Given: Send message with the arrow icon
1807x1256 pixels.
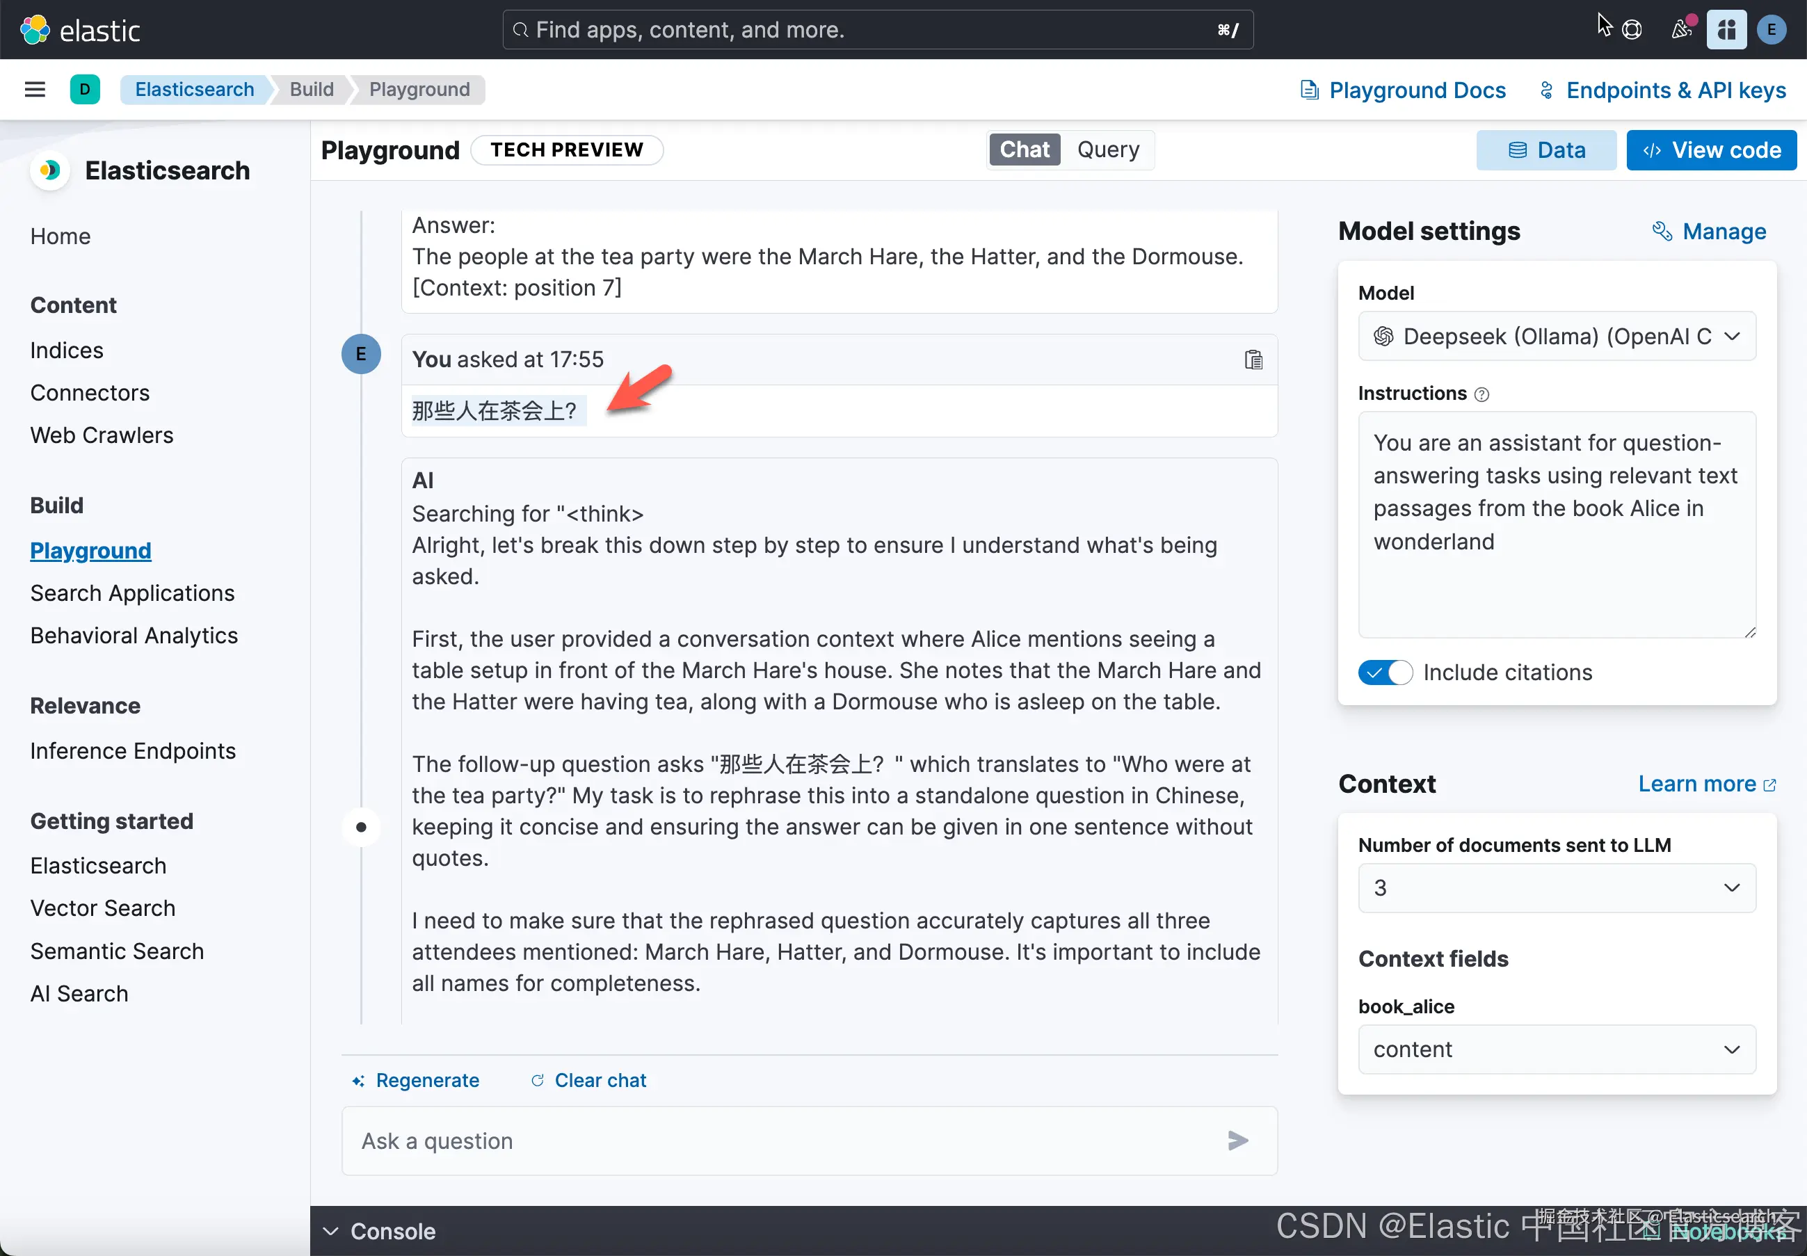Looking at the screenshot, I should coord(1237,1141).
